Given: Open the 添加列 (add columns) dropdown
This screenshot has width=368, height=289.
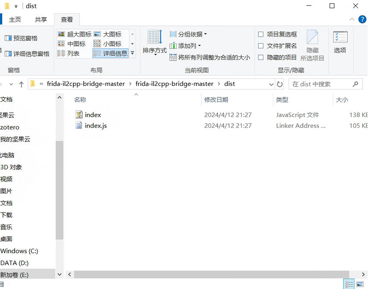Looking at the screenshot, I should pos(186,46).
